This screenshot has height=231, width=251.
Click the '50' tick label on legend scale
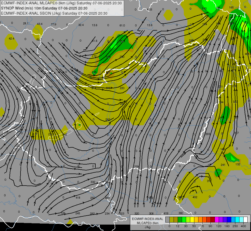click(x=194, y=226)
